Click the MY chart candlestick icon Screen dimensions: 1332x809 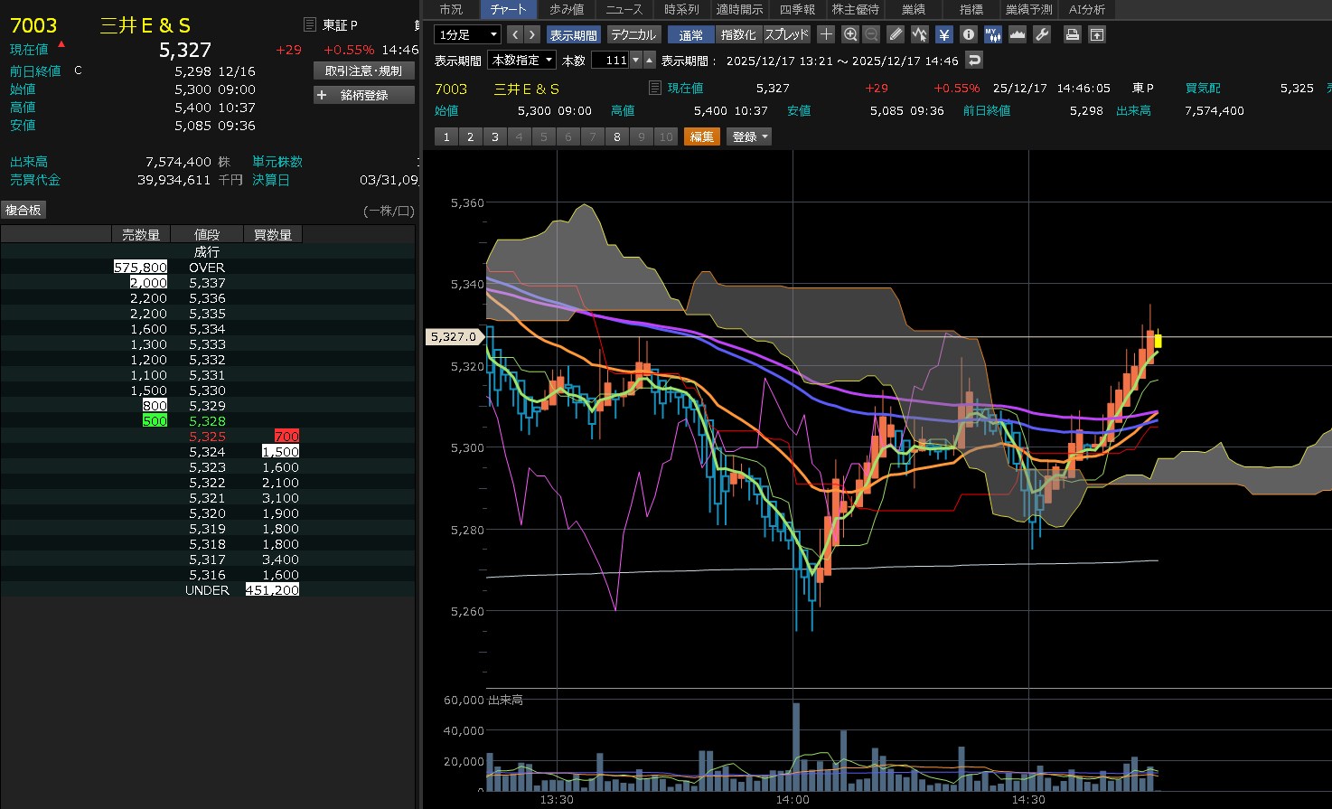[992, 34]
